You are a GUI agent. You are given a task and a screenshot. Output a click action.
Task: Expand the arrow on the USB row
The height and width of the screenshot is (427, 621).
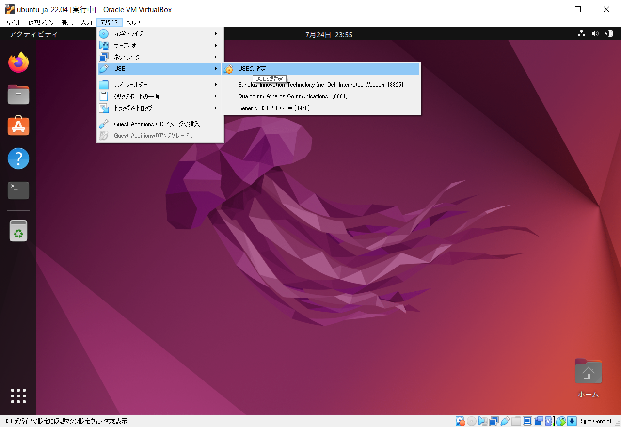point(216,69)
